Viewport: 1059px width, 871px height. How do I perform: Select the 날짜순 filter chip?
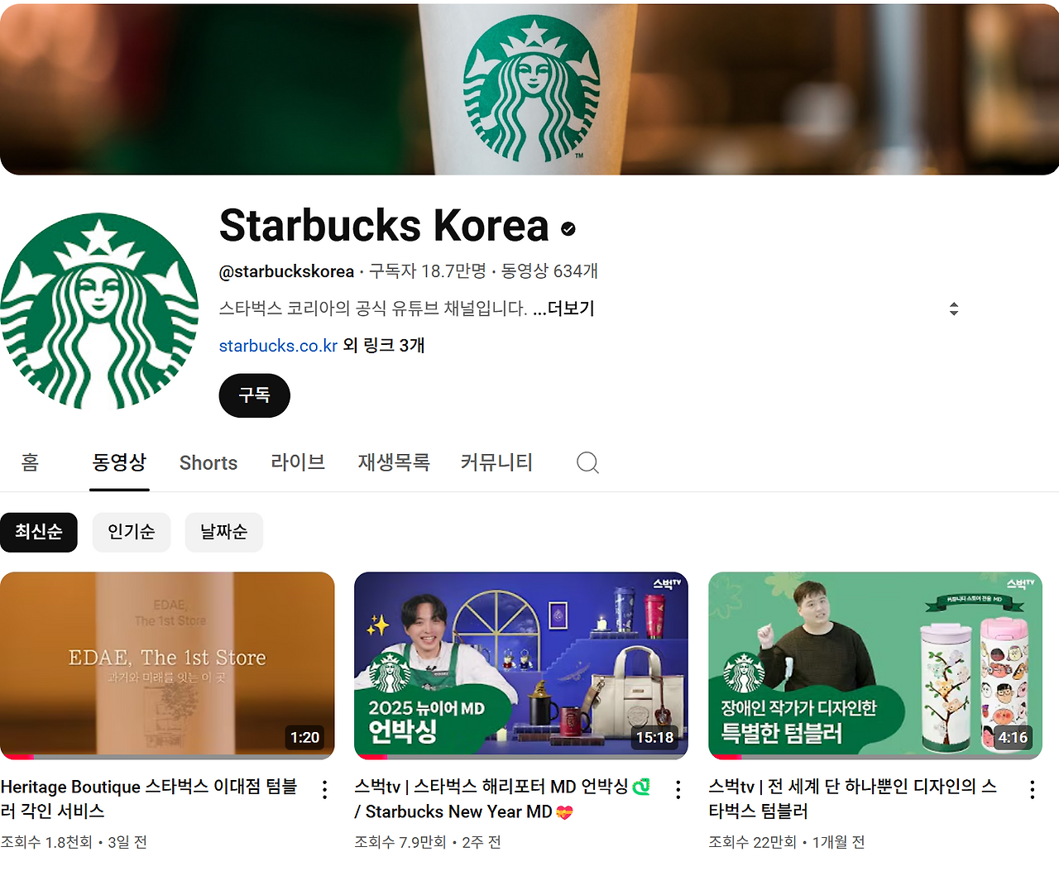[223, 532]
